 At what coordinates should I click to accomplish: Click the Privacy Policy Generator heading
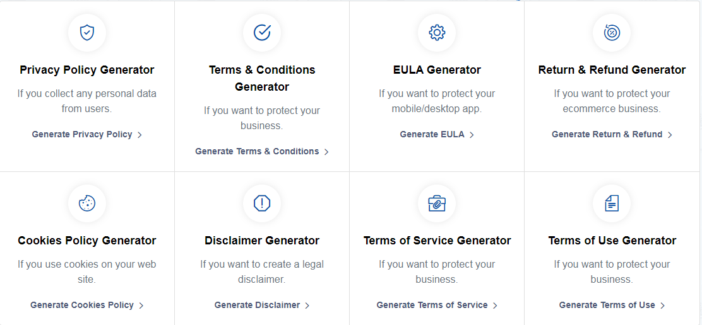point(87,70)
